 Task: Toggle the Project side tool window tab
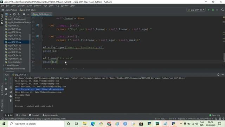click(2, 19)
